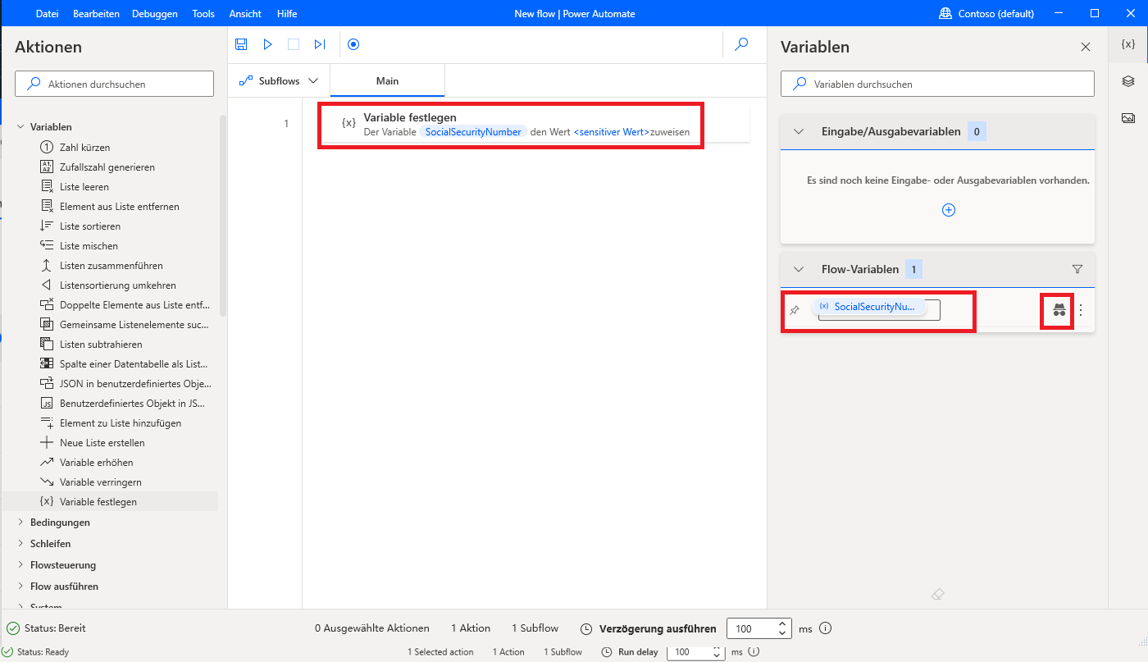Filter the Flow-Variablen list
This screenshot has width=1148, height=662.
pos(1077,269)
